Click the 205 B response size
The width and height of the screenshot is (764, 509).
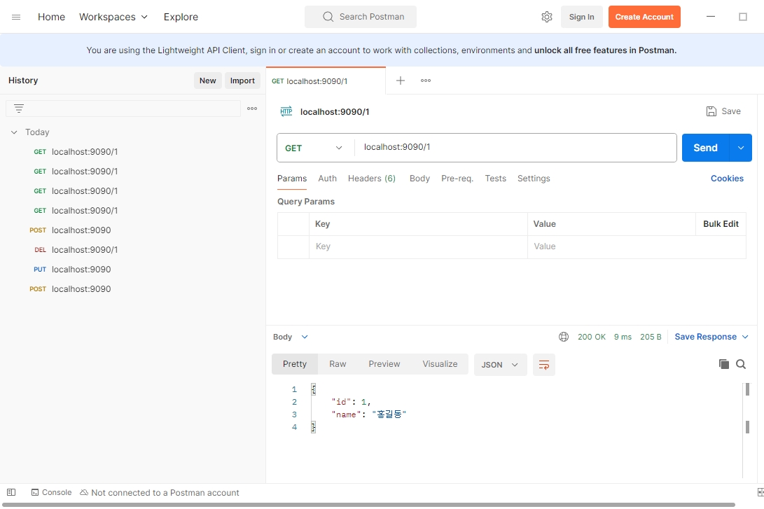pos(651,337)
